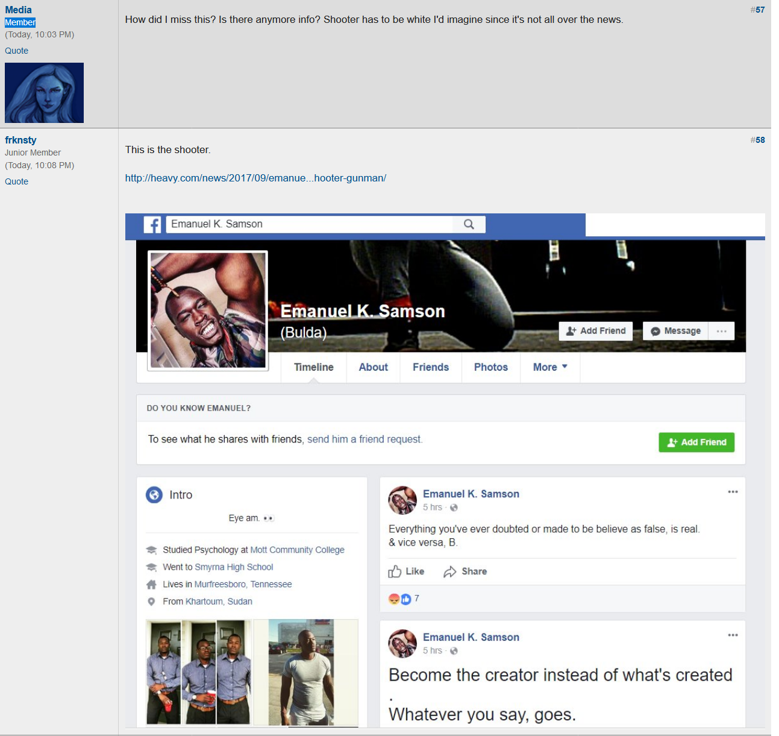Open options dots on second Samson post
This screenshot has width=779, height=736.
point(733,635)
